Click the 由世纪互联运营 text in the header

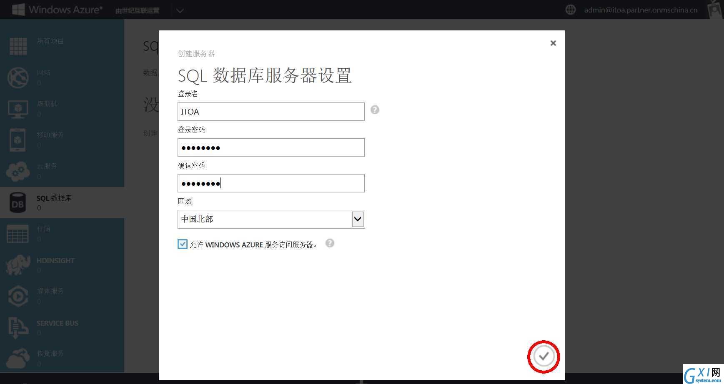click(x=137, y=11)
